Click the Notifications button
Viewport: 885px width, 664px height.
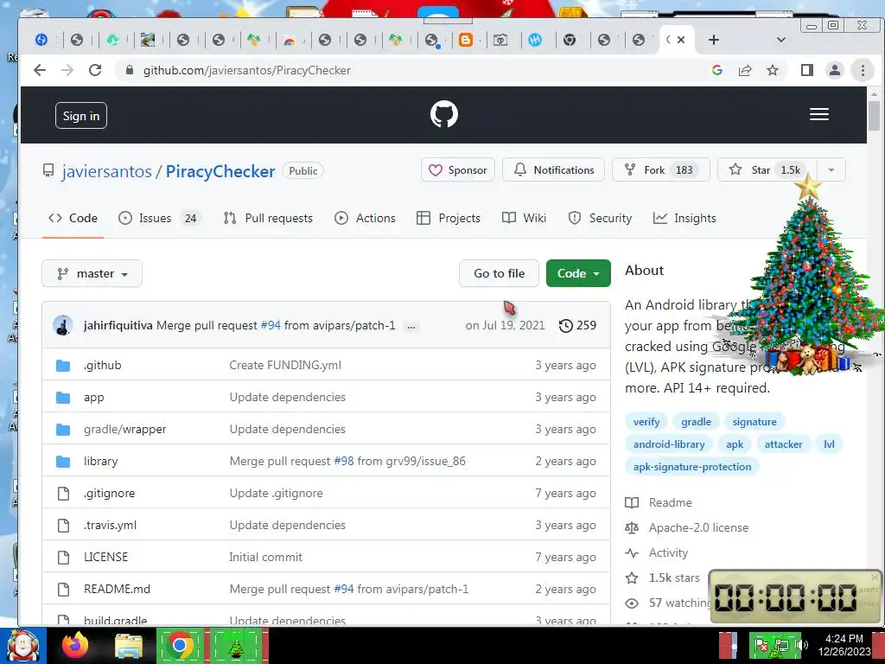[553, 170]
